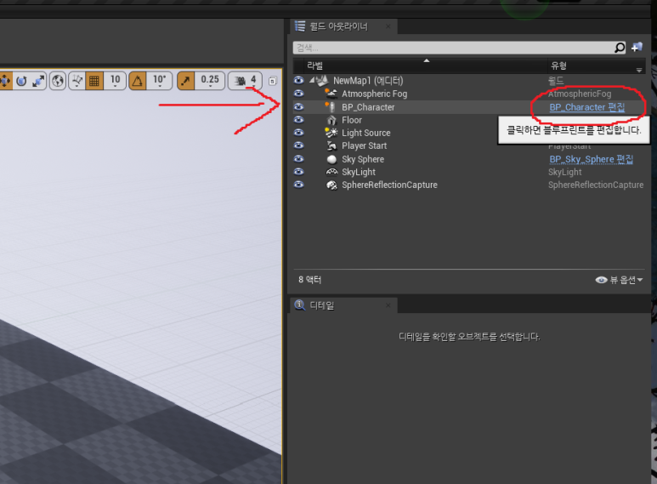Image resolution: width=657 pixels, height=484 pixels.
Task: Toggle world/local coordinate system globe
Action: pos(58,81)
